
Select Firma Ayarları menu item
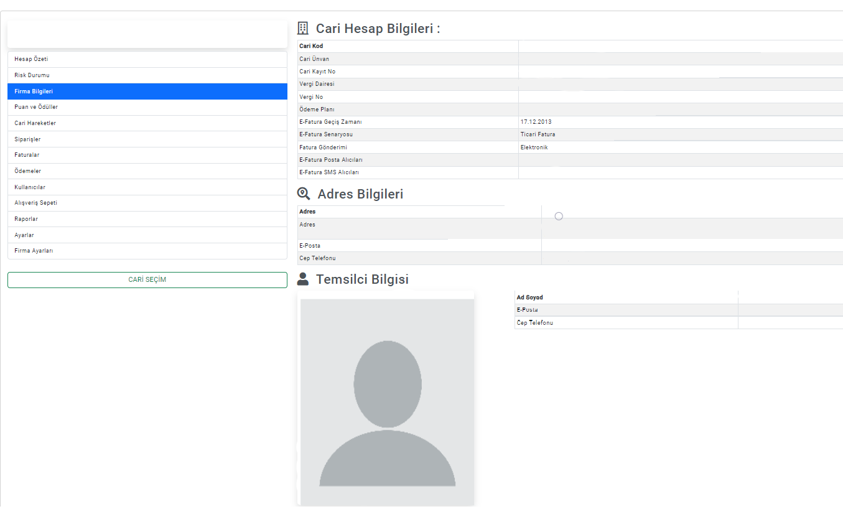point(147,251)
